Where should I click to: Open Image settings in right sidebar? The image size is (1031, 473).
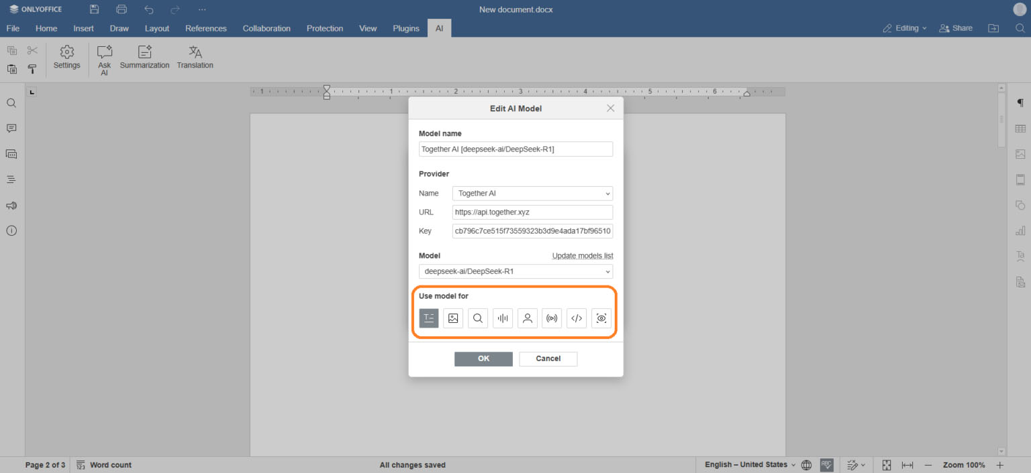click(x=1020, y=154)
